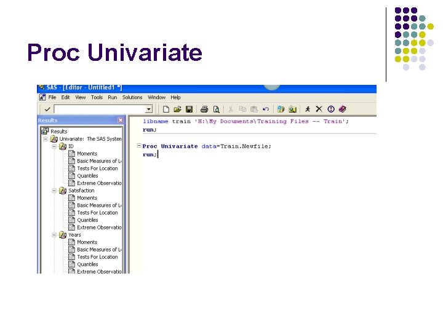The width and height of the screenshot is (443, 332).
Task: Collapse the Univariate: The SAS System node
Action: tap(45, 139)
